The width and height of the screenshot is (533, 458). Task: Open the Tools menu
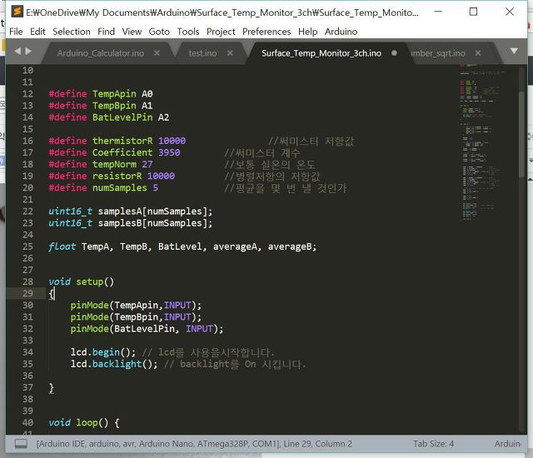[x=188, y=32]
